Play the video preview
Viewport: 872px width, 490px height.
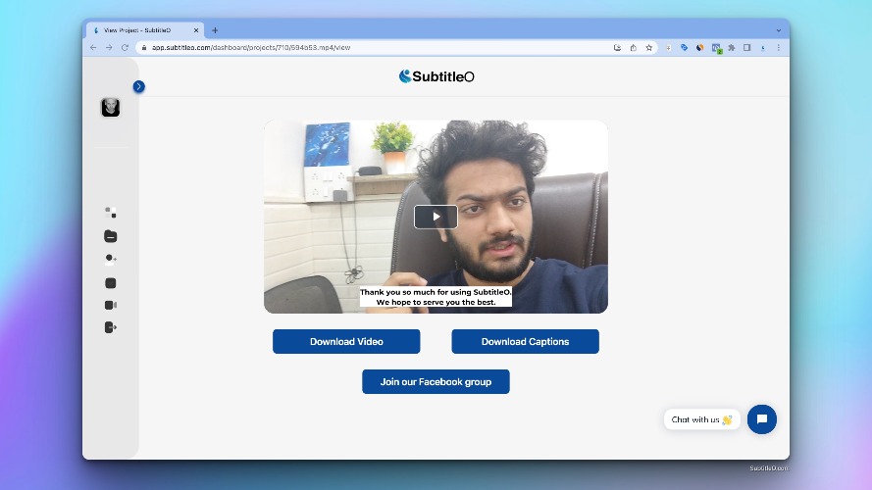click(436, 217)
